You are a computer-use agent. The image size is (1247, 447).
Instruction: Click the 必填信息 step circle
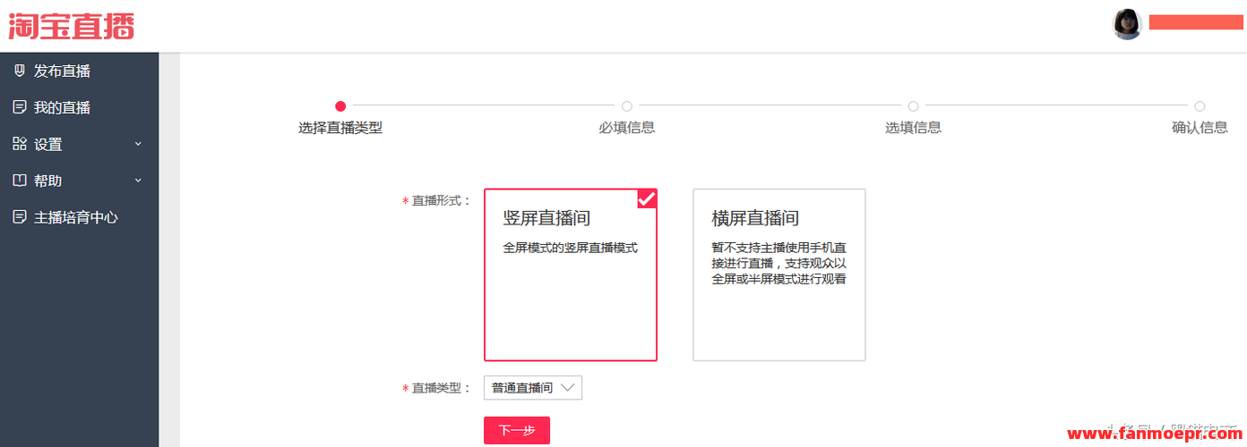pyautogui.click(x=627, y=106)
